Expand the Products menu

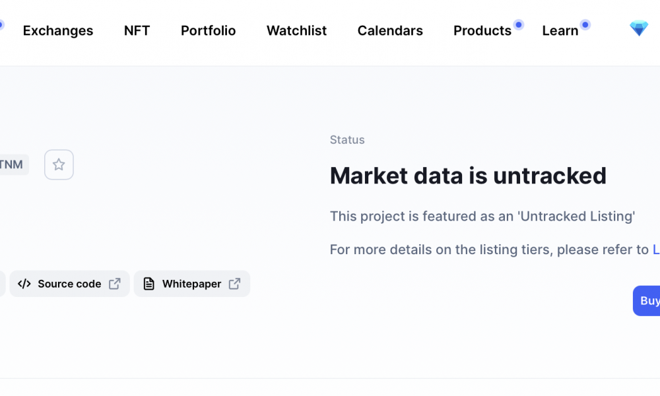(x=482, y=31)
